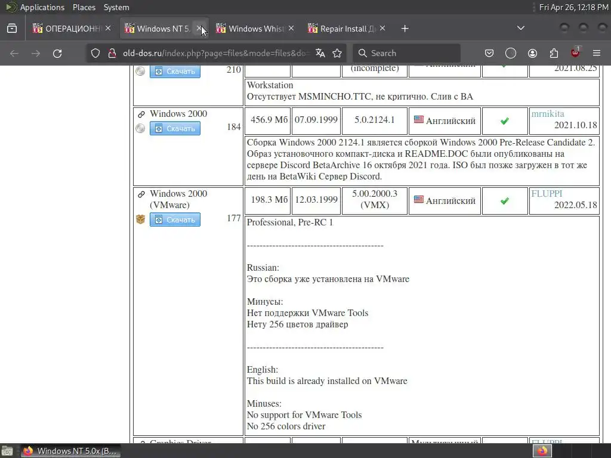Expand the list all tabs dropdown
The image size is (611, 458).
tap(520, 28)
